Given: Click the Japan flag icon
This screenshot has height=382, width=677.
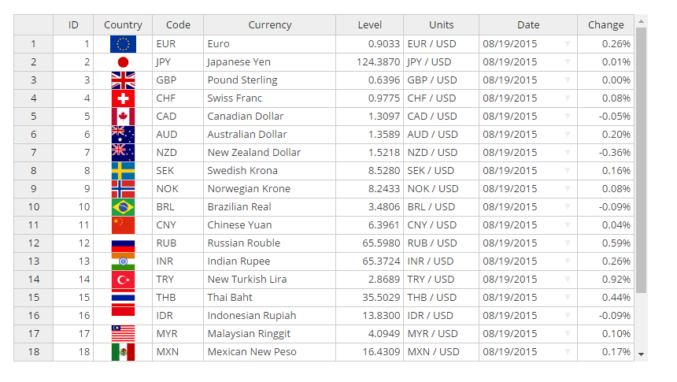Looking at the screenshot, I should point(123,62).
